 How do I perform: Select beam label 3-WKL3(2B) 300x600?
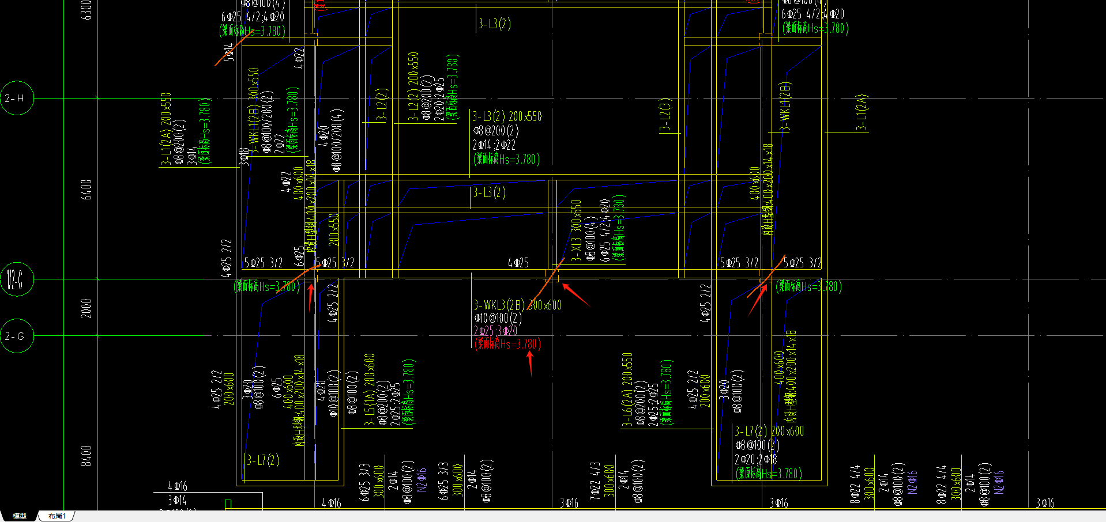click(x=517, y=305)
